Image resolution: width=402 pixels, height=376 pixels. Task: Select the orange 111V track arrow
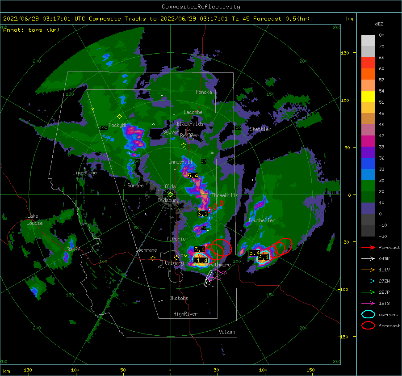(x=368, y=270)
